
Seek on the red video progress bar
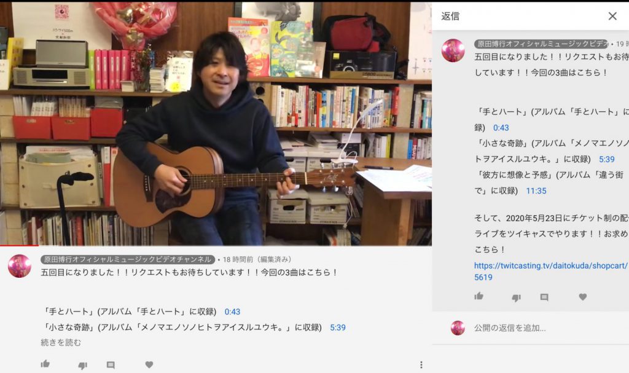point(216,245)
